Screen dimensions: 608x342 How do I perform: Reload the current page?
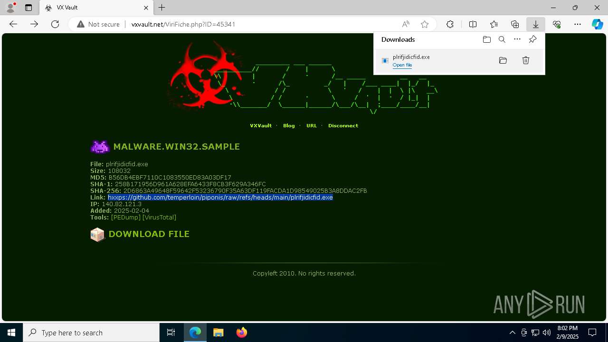[x=55, y=24]
